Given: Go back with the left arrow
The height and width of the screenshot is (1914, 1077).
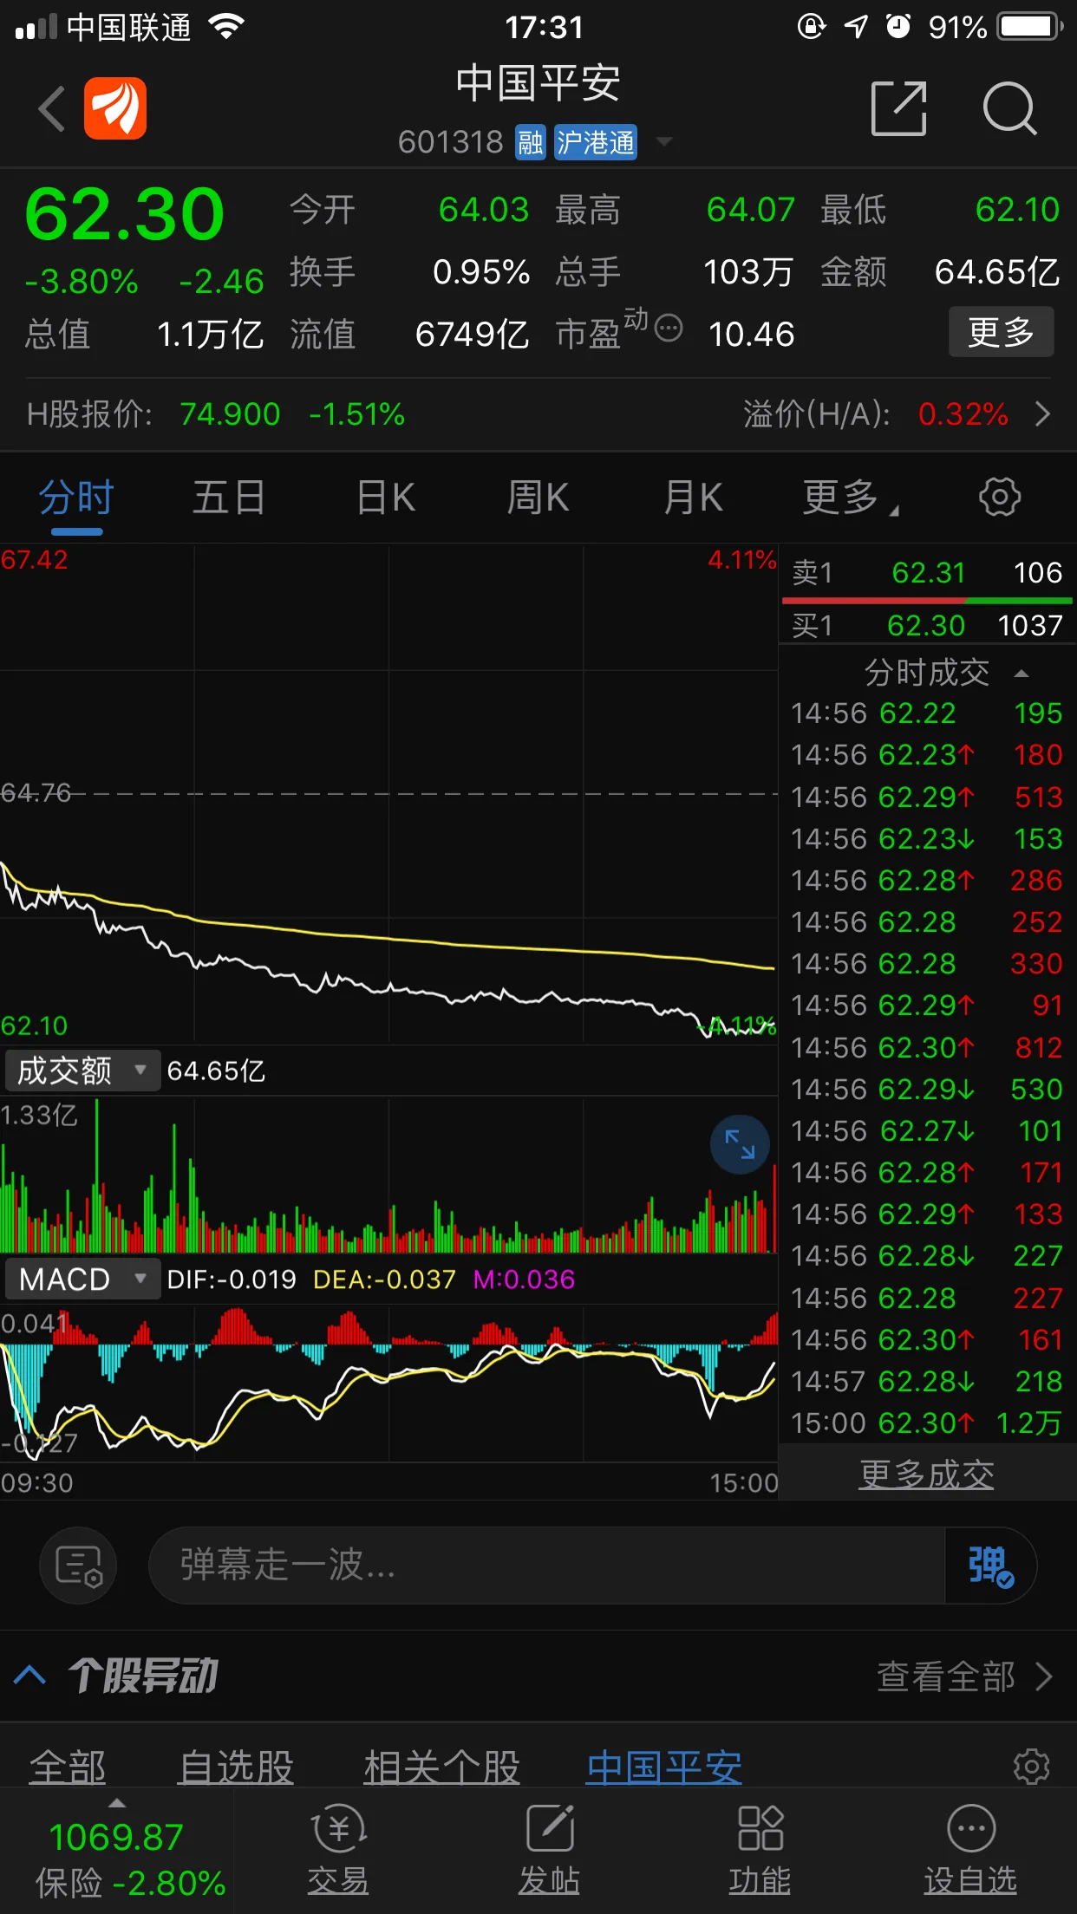Looking at the screenshot, I should [52, 109].
